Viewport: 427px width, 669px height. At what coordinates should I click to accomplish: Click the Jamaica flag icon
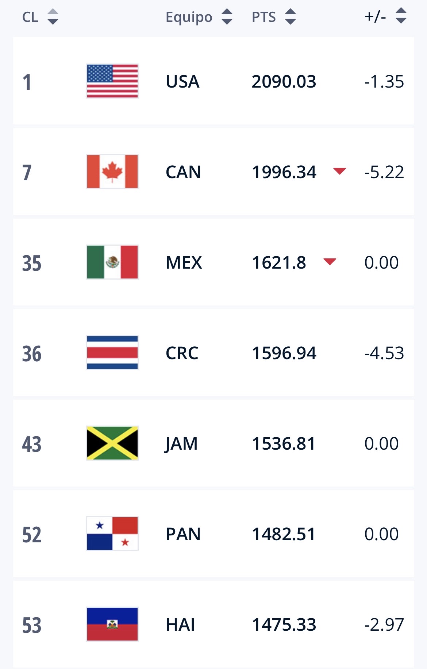coord(112,443)
